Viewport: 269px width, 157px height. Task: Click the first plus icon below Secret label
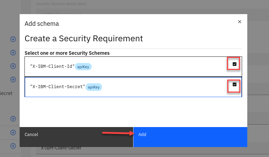13,119
